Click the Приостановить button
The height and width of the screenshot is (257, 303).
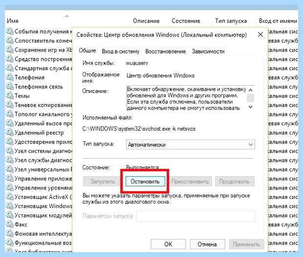point(190,181)
